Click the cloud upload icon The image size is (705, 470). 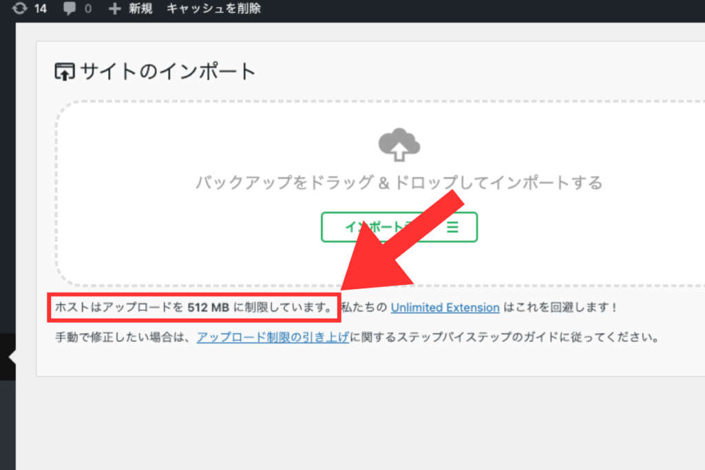(x=399, y=145)
